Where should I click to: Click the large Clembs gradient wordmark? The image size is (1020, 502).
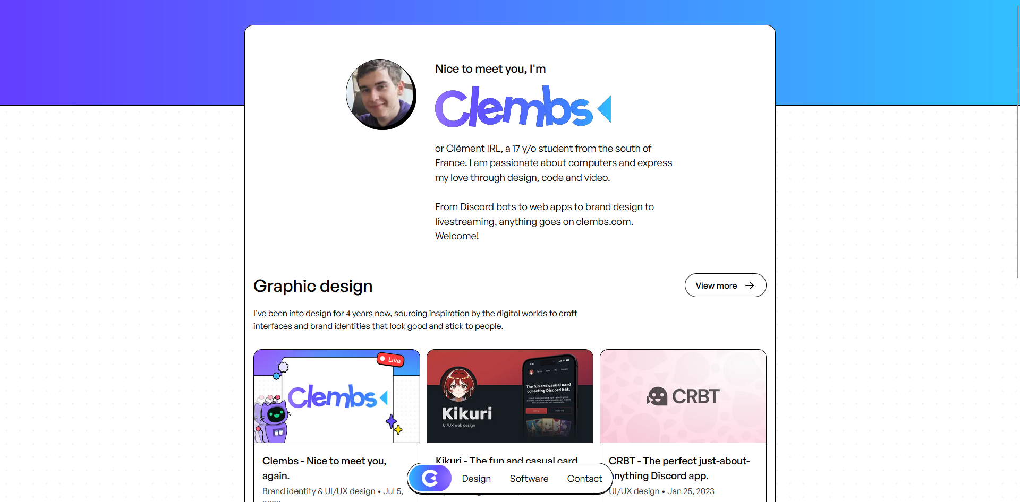pyautogui.click(x=513, y=107)
